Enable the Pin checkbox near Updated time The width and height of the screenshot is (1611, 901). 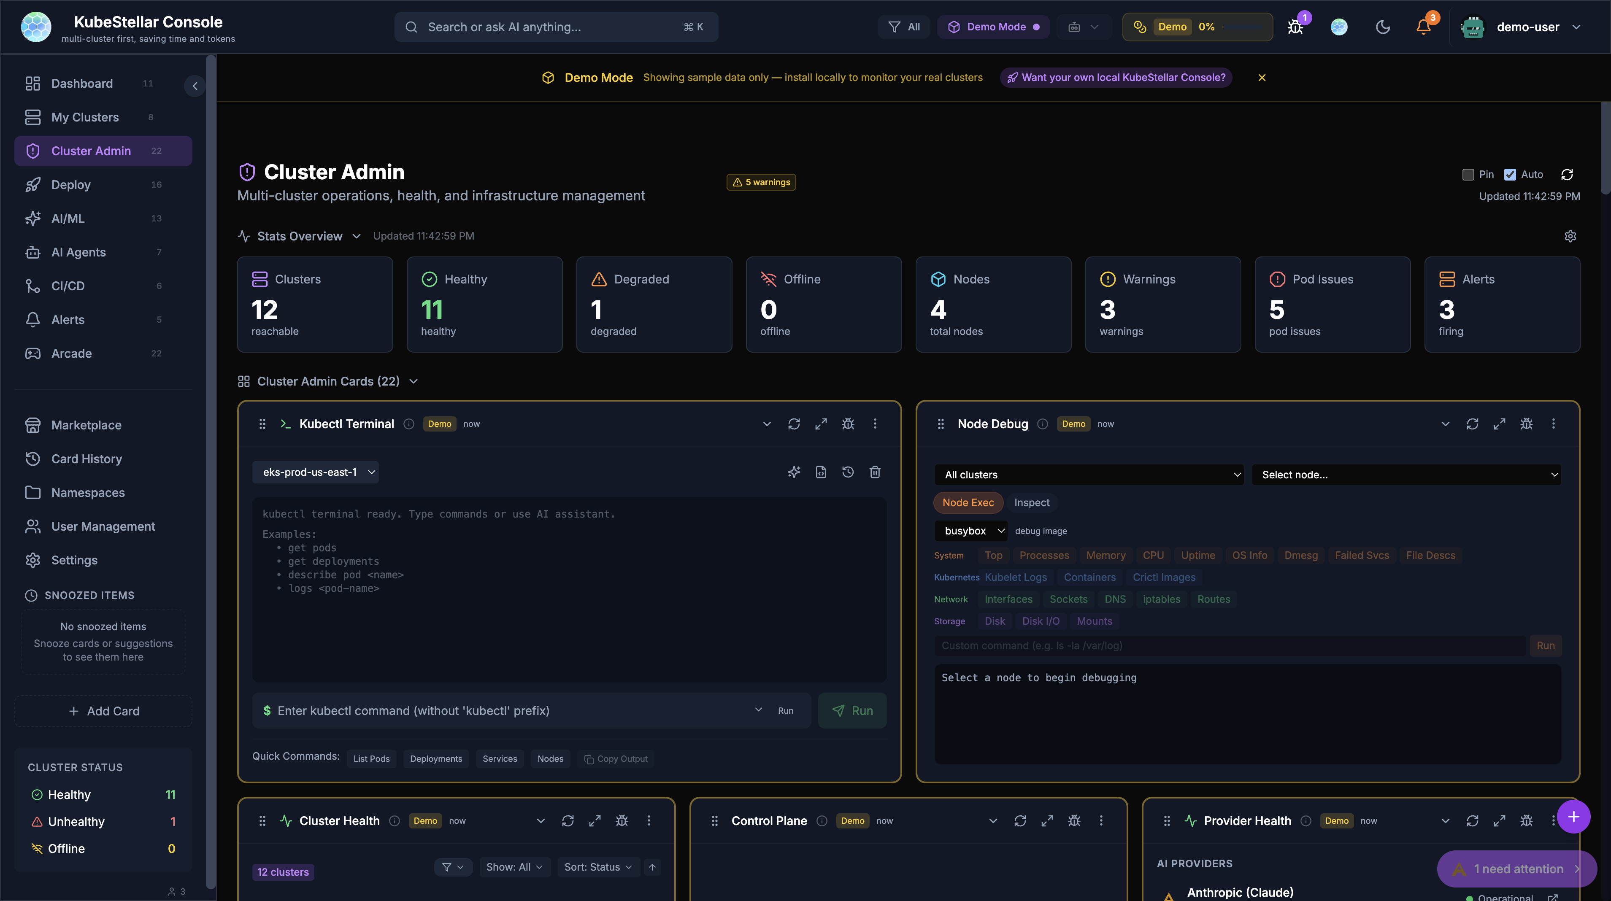1469,175
